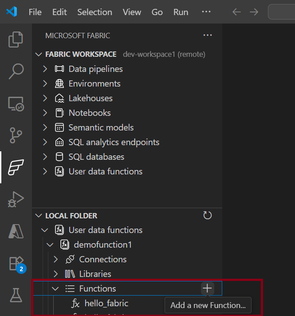The image size is (295, 316).
Task: Click the Lakehouses item icon
Action: click(x=59, y=99)
